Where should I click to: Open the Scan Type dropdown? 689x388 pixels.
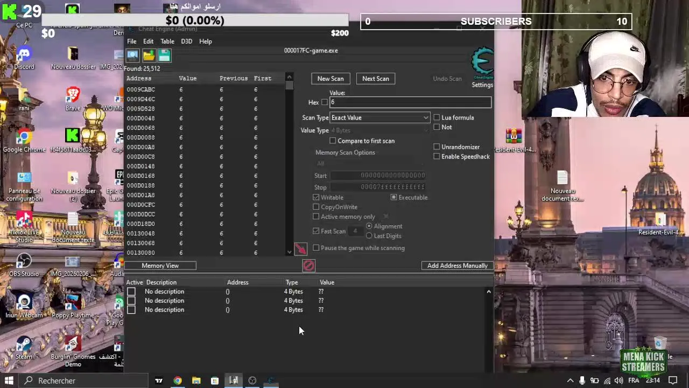pos(380,117)
